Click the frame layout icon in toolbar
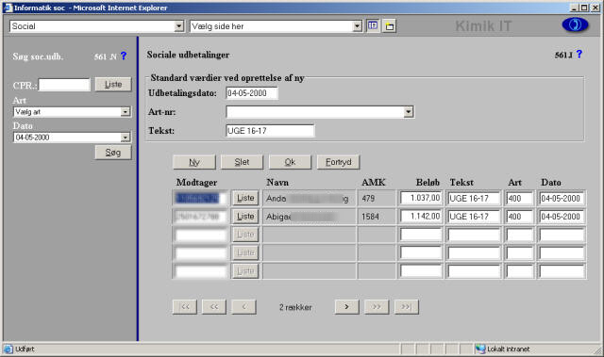This screenshot has height=357, width=604. (373, 25)
